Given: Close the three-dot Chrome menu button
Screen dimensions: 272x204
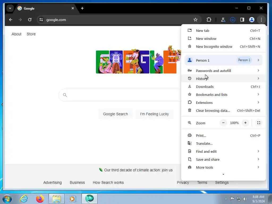Looking at the screenshot, I should coord(261,20).
